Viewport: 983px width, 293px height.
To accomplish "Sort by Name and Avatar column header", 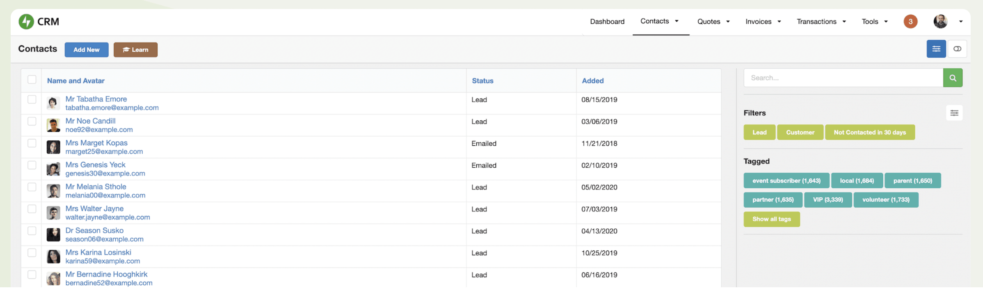I will (76, 81).
